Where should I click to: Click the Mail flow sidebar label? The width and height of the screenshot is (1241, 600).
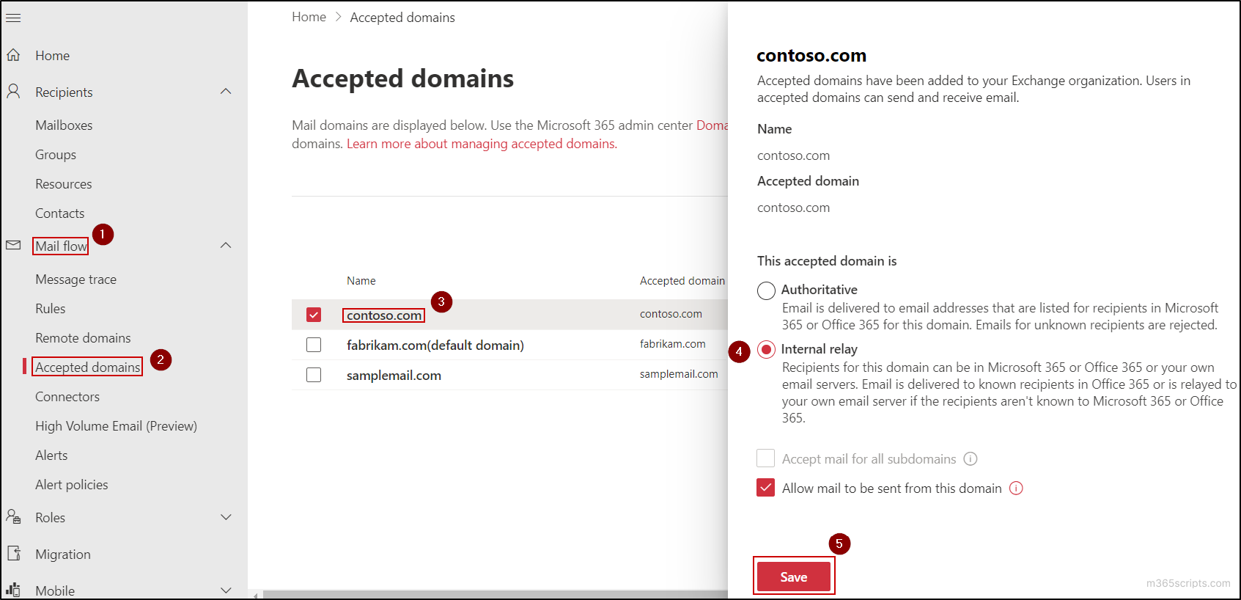click(61, 246)
